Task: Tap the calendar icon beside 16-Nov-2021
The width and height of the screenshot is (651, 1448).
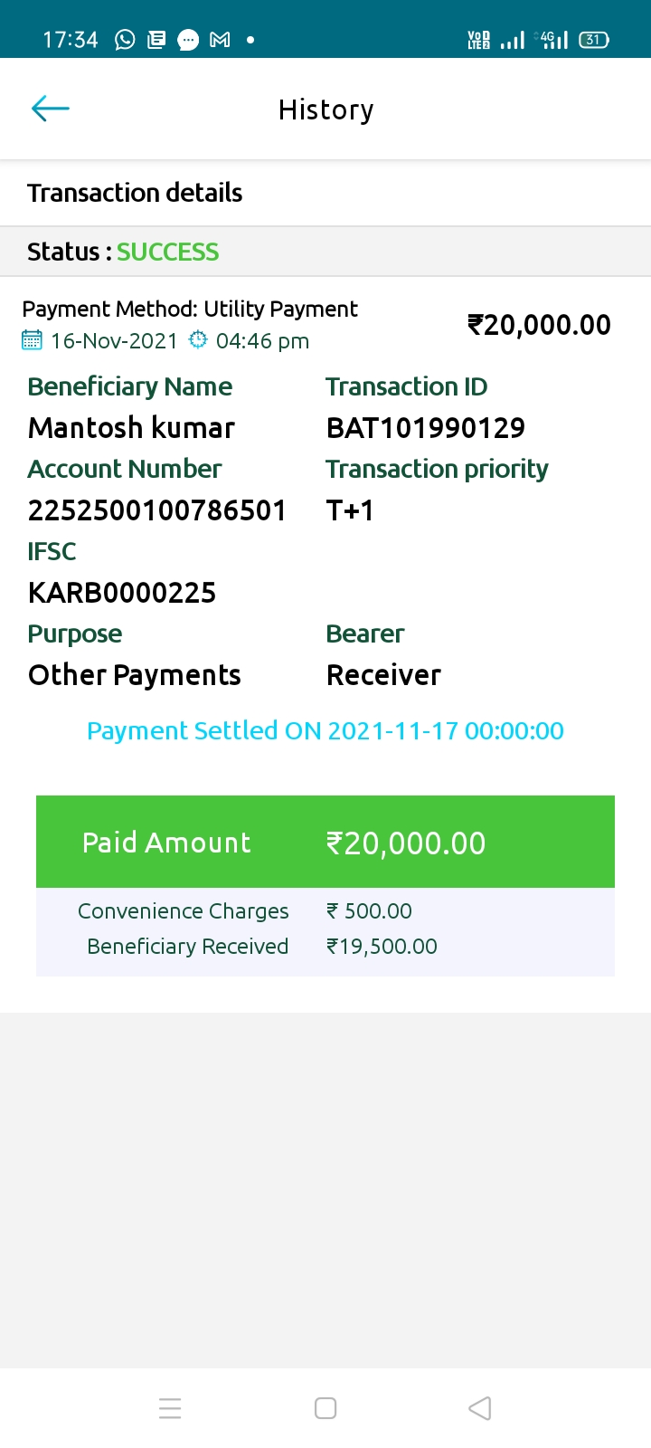Action: (x=32, y=341)
